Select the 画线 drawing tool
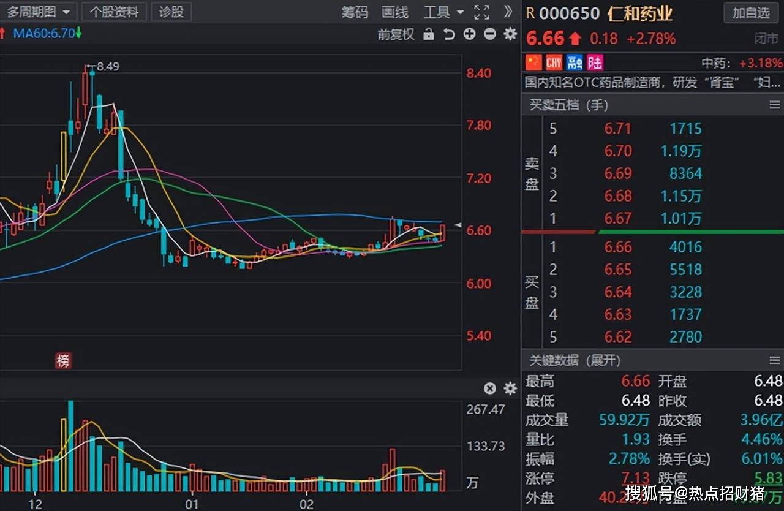This screenshot has height=511, width=784. coord(395,12)
